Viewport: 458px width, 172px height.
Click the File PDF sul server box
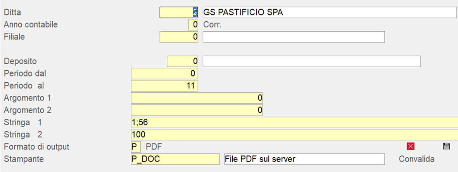(x=304, y=159)
